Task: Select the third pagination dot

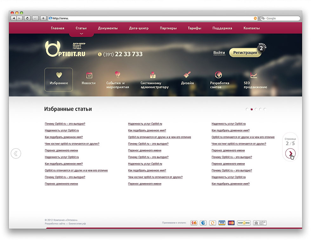Action: (x=256, y=109)
